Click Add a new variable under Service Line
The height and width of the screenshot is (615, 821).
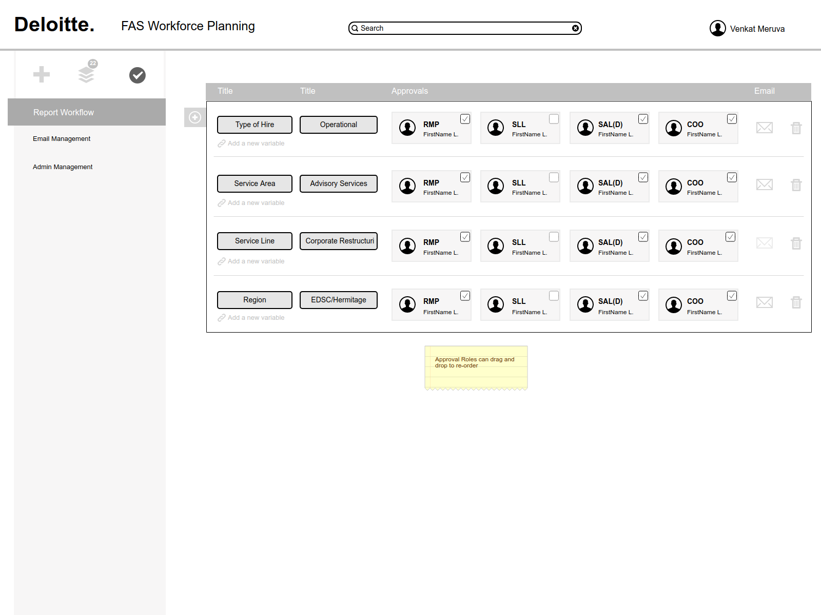[256, 261]
